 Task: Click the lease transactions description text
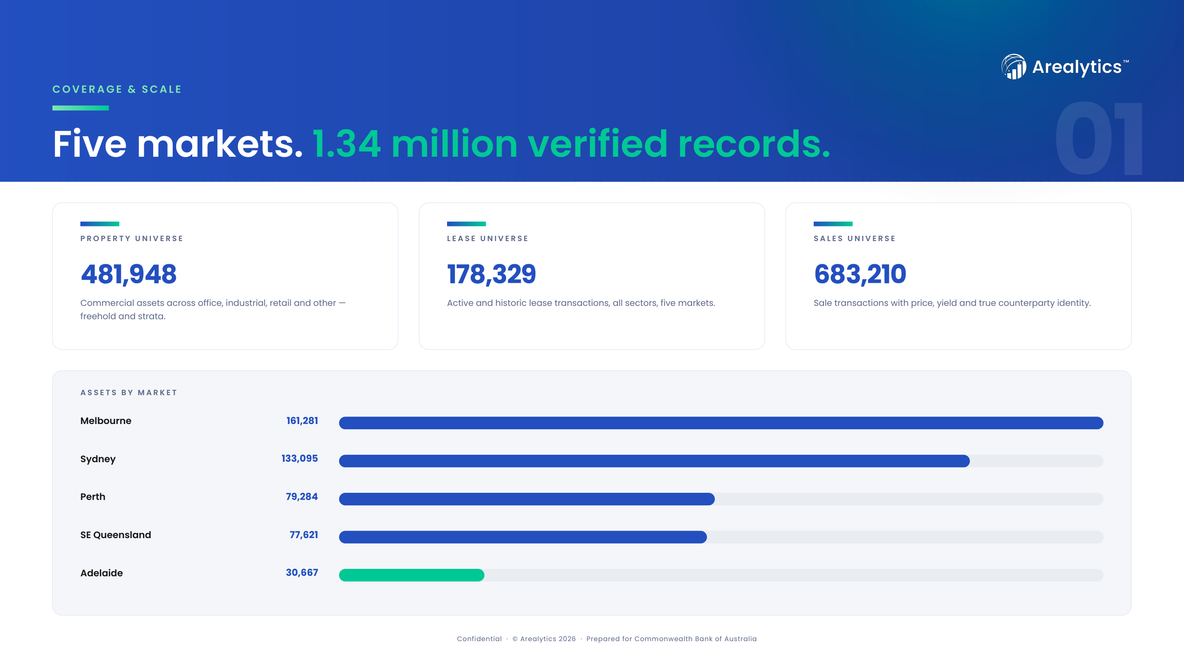(x=581, y=303)
